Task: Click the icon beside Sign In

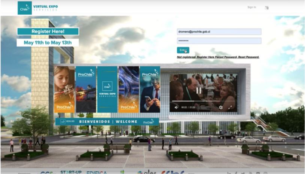Action: pyautogui.click(x=267, y=8)
